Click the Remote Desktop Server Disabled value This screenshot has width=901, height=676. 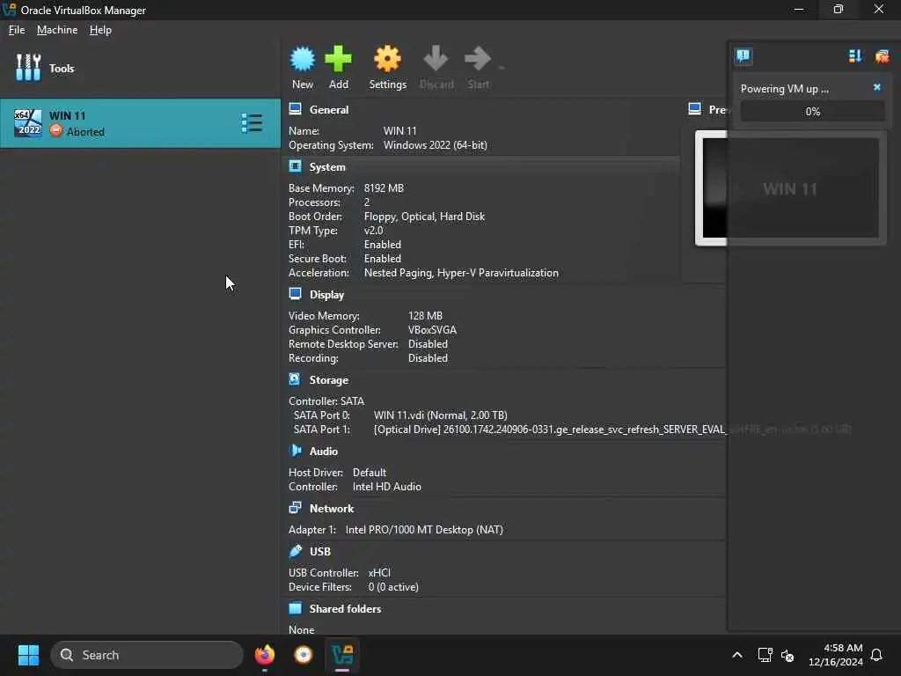coord(428,344)
